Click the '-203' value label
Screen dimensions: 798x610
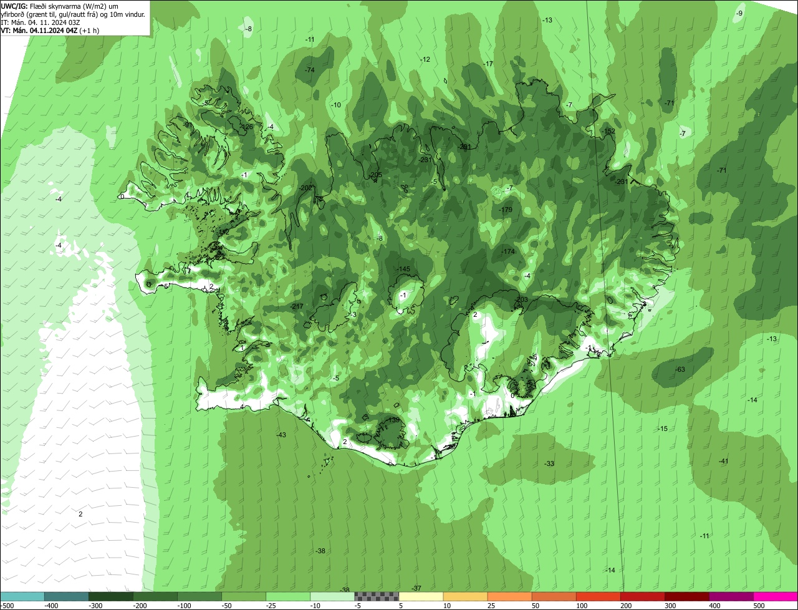(521, 300)
